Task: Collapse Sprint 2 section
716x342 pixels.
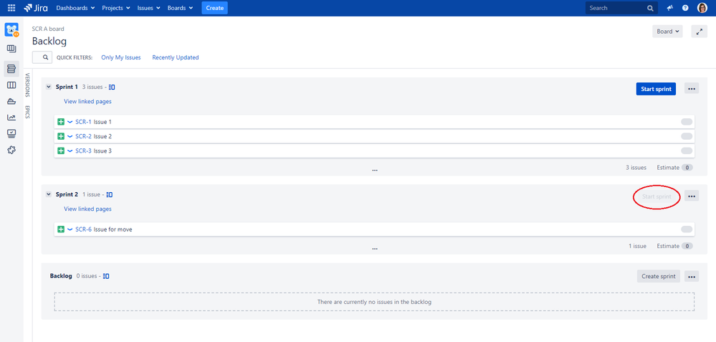Action: tap(49, 194)
